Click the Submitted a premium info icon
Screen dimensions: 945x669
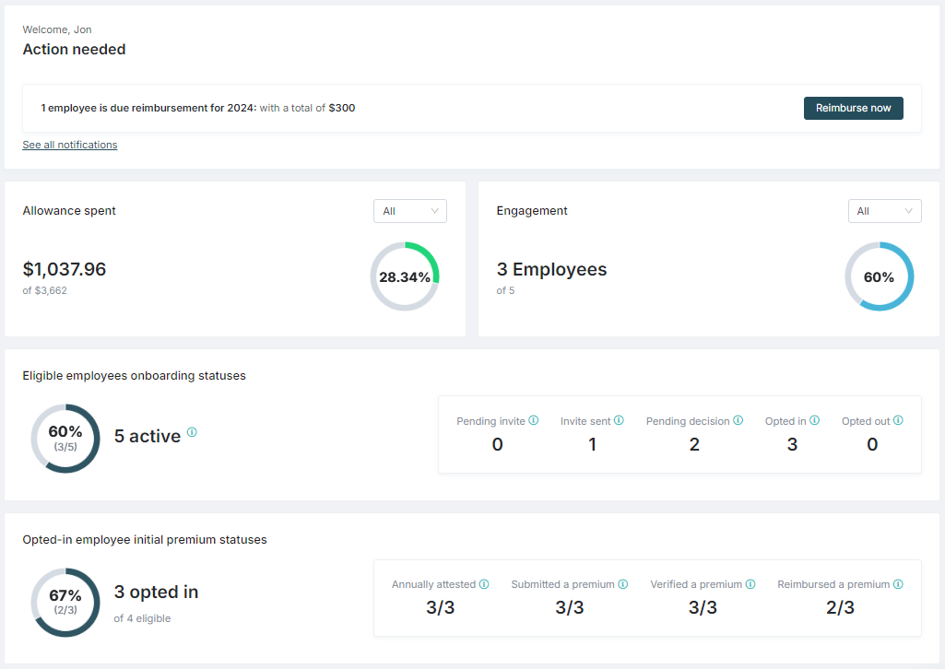coord(623,583)
